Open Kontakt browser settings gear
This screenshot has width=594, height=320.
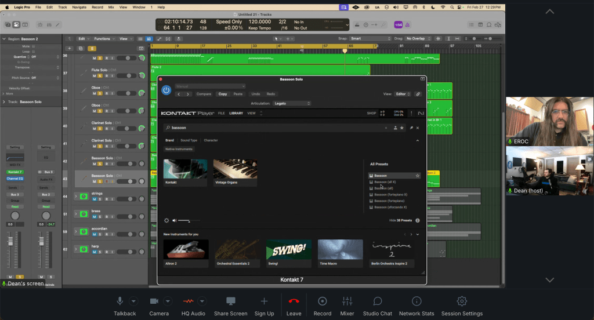click(166, 220)
